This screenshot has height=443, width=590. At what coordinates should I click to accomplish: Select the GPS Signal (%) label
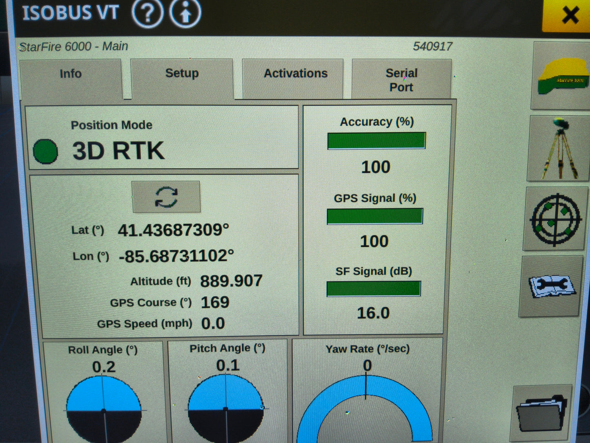pyautogui.click(x=375, y=198)
